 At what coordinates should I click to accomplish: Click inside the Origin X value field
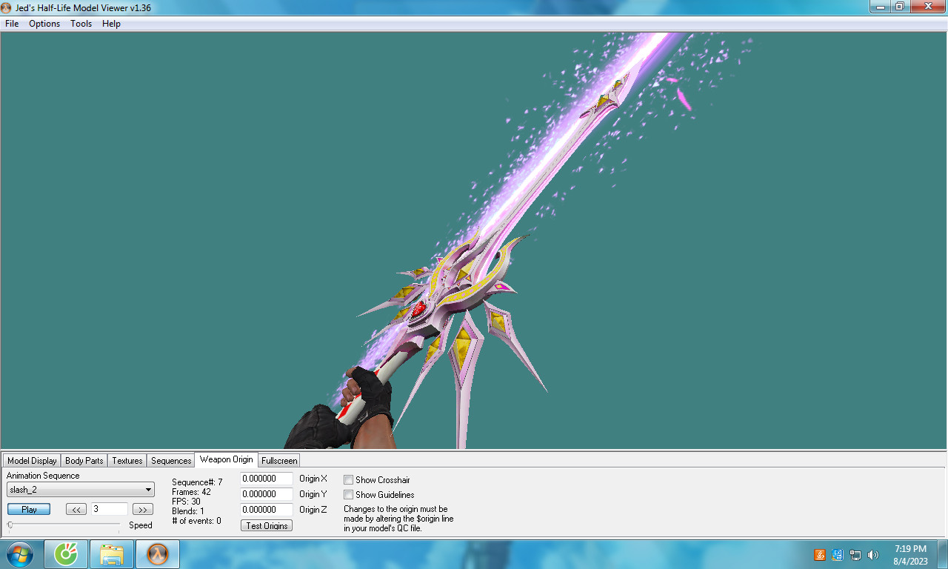[267, 479]
